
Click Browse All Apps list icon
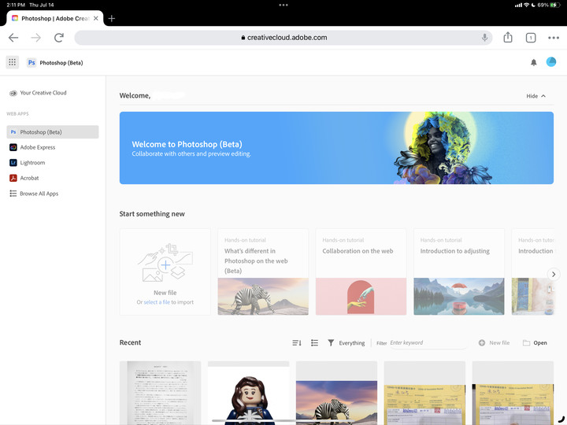(13, 194)
